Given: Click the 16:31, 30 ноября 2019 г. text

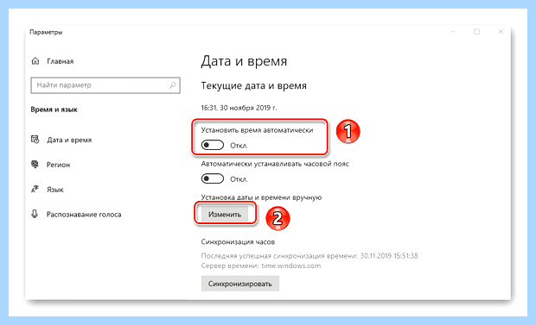Looking at the screenshot, I should pos(239,108).
